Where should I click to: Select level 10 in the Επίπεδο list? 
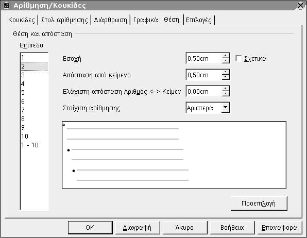(x=34, y=137)
